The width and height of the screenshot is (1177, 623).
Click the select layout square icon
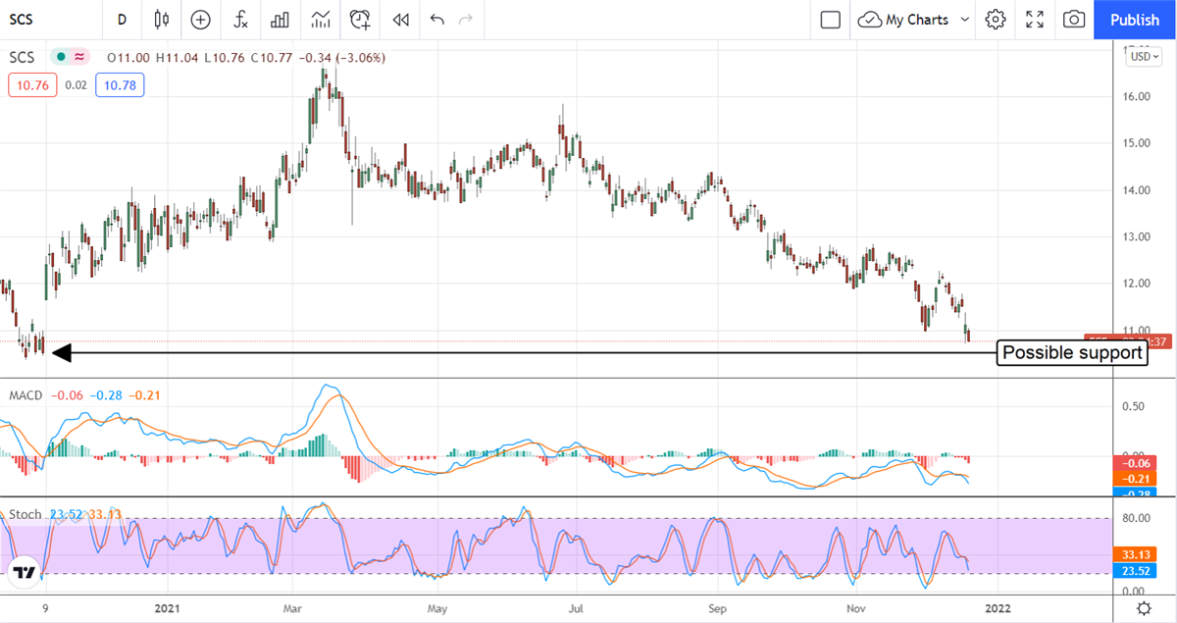[830, 19]
